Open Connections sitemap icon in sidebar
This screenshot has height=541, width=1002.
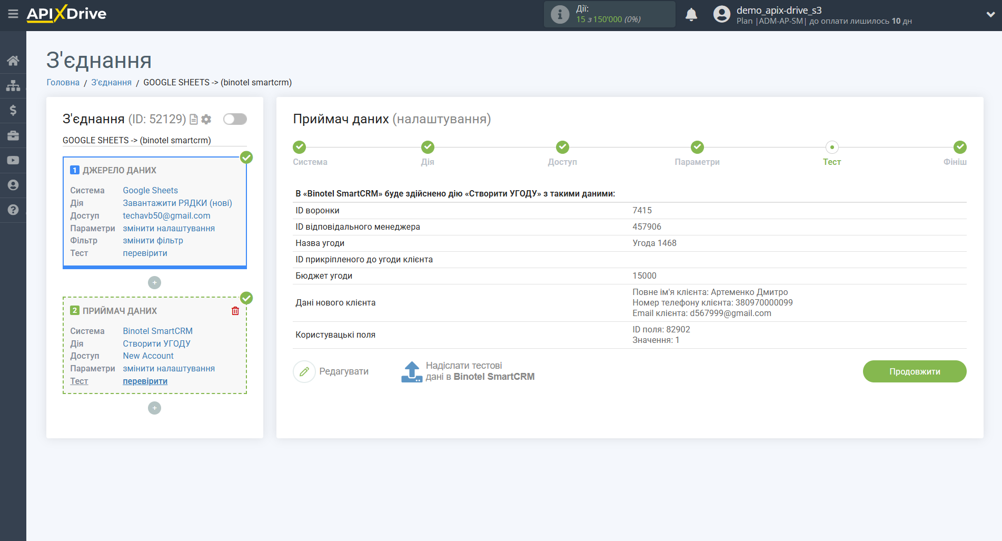[x=13, y=85]
